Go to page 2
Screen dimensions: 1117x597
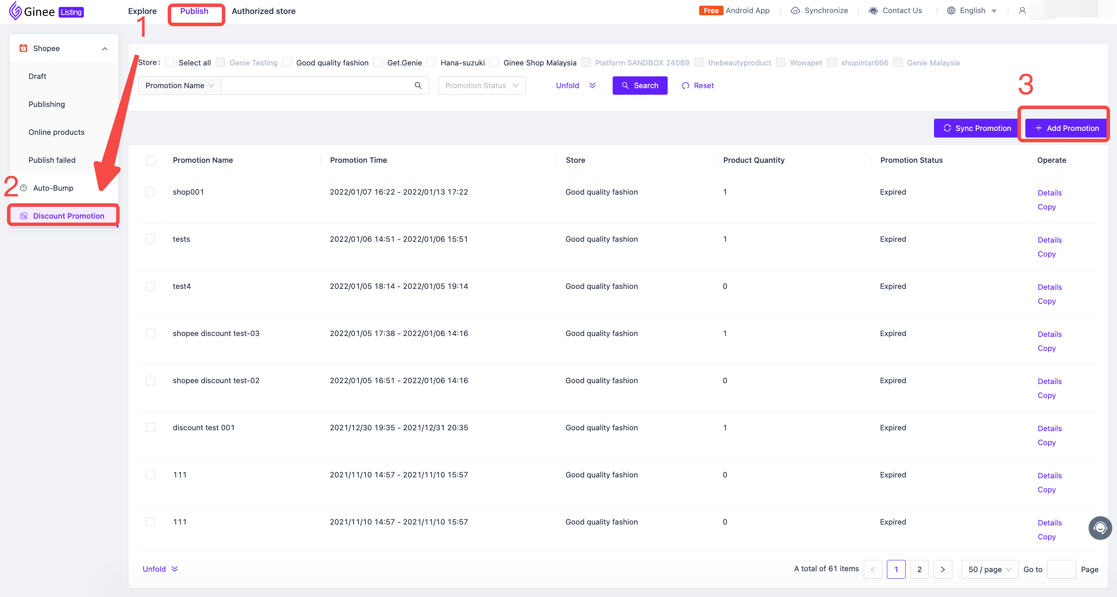pyautogui.click(x=920, y=570)
